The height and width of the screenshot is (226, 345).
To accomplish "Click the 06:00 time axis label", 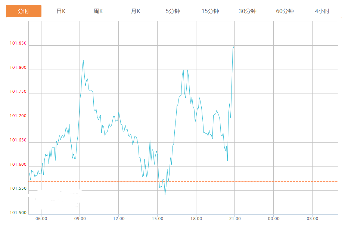I will pos(41,219).
